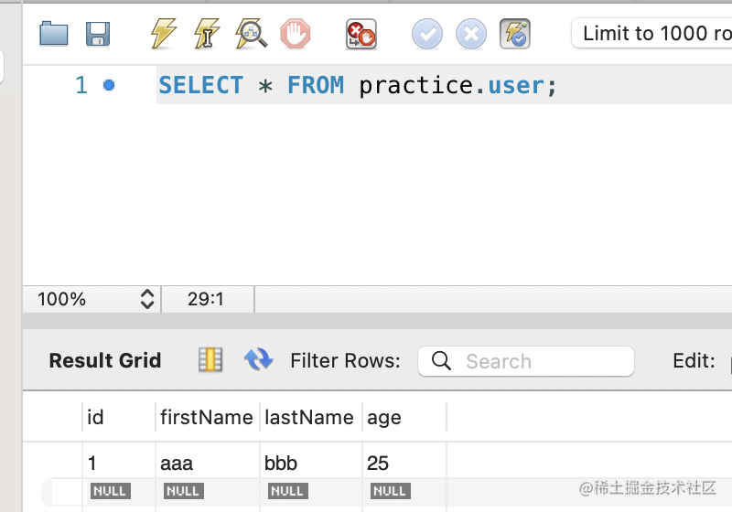Toggle the result grid wrap cell content icon
Screen dimensions: 732x512
pos(210,360)
